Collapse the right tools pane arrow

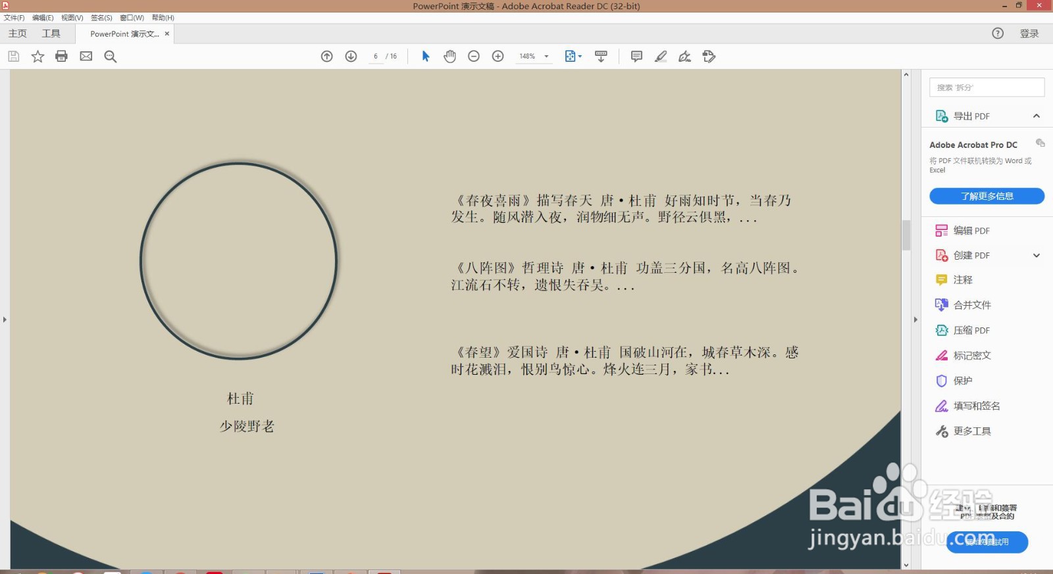pyautogui.click(x=915, y=320)
